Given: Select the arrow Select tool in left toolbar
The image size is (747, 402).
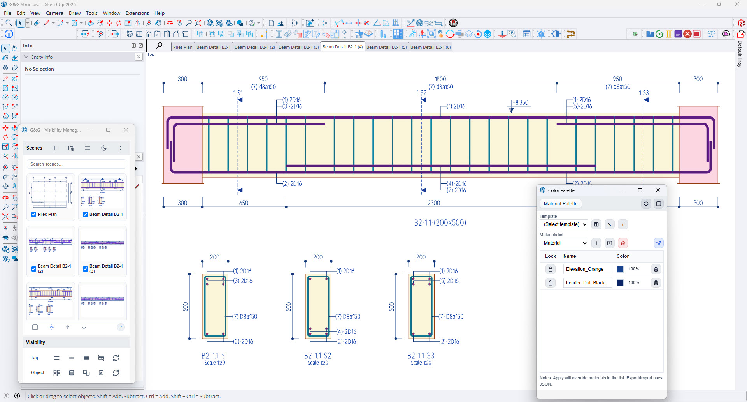Looking at the screenshot, I should pyautogui.click(x=5, y=48).
